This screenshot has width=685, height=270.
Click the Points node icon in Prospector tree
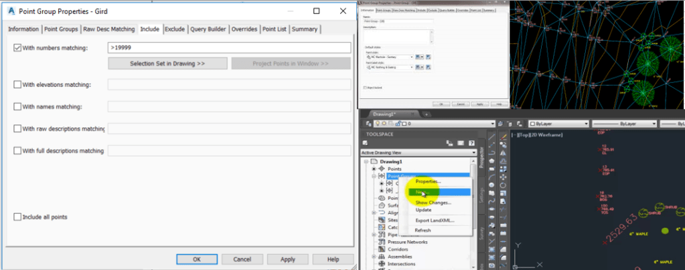[382, 169]
